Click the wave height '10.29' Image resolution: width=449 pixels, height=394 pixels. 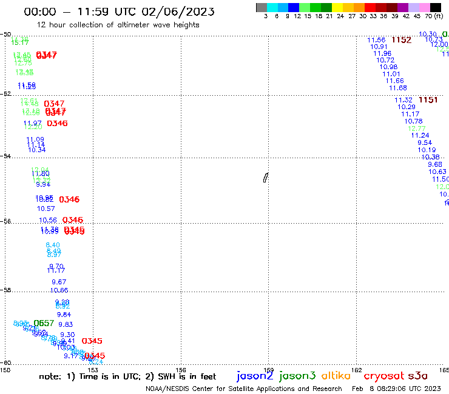[407, 107]
